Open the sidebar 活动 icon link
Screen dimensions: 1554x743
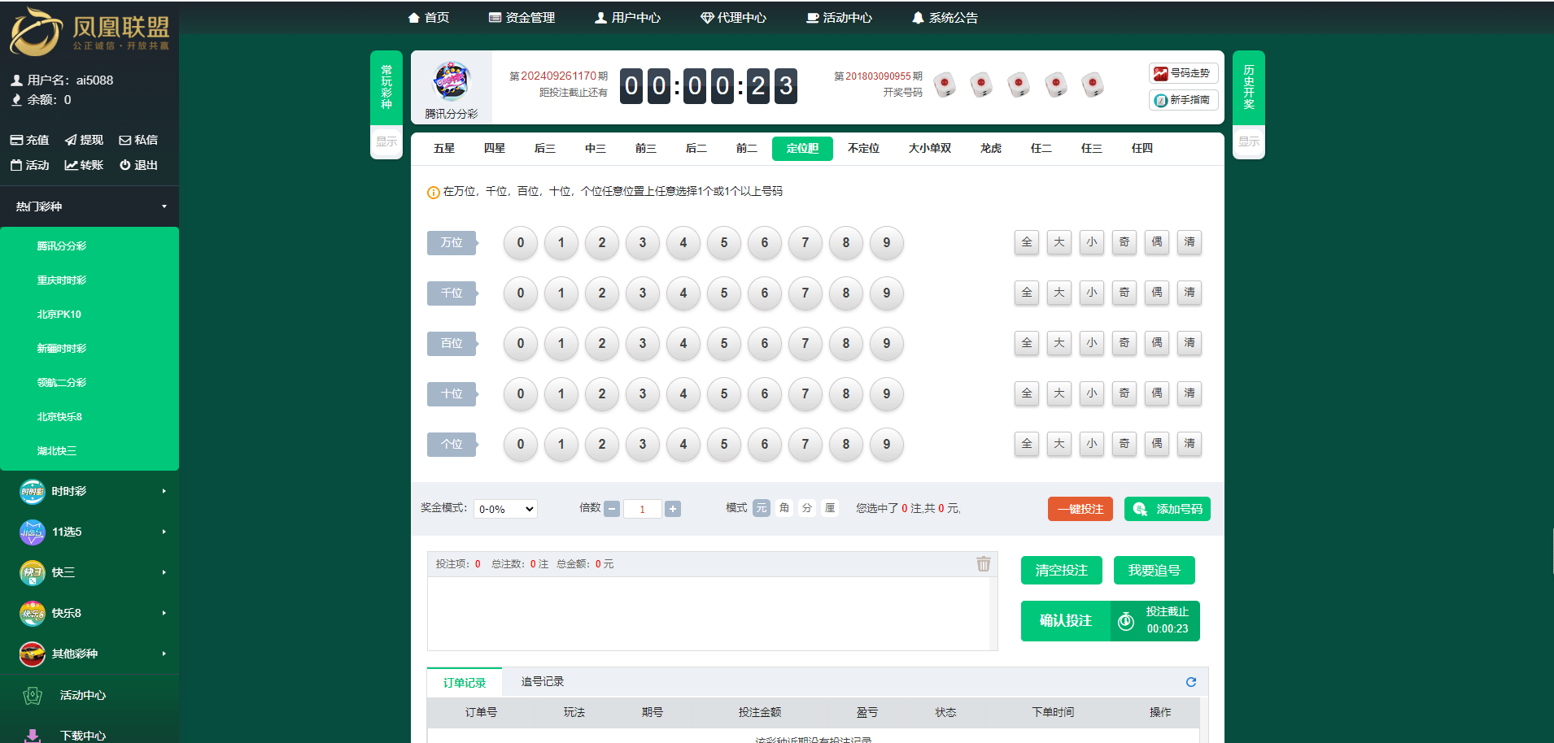point(29,165)
